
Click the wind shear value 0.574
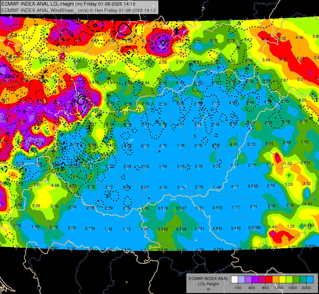point(163,208)
